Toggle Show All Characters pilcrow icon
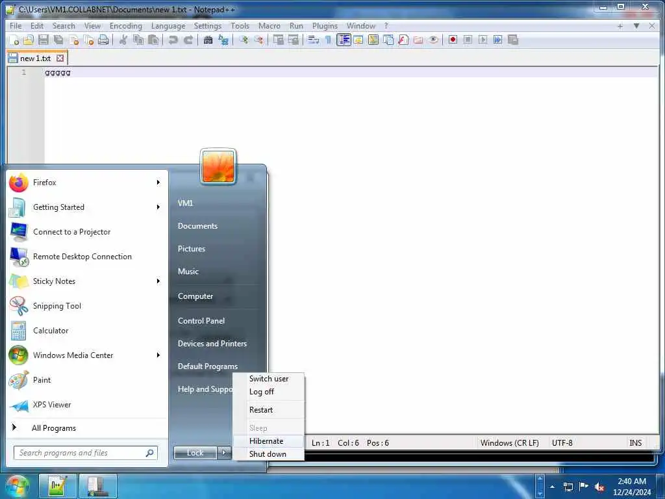The height and width of the screenshot is (499, 665). (328, 40)
